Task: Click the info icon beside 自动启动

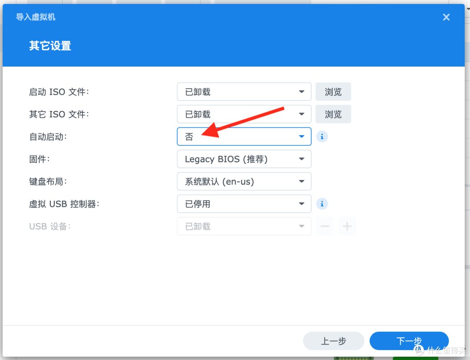Action: pyautogui.click(x=322, y=137)
